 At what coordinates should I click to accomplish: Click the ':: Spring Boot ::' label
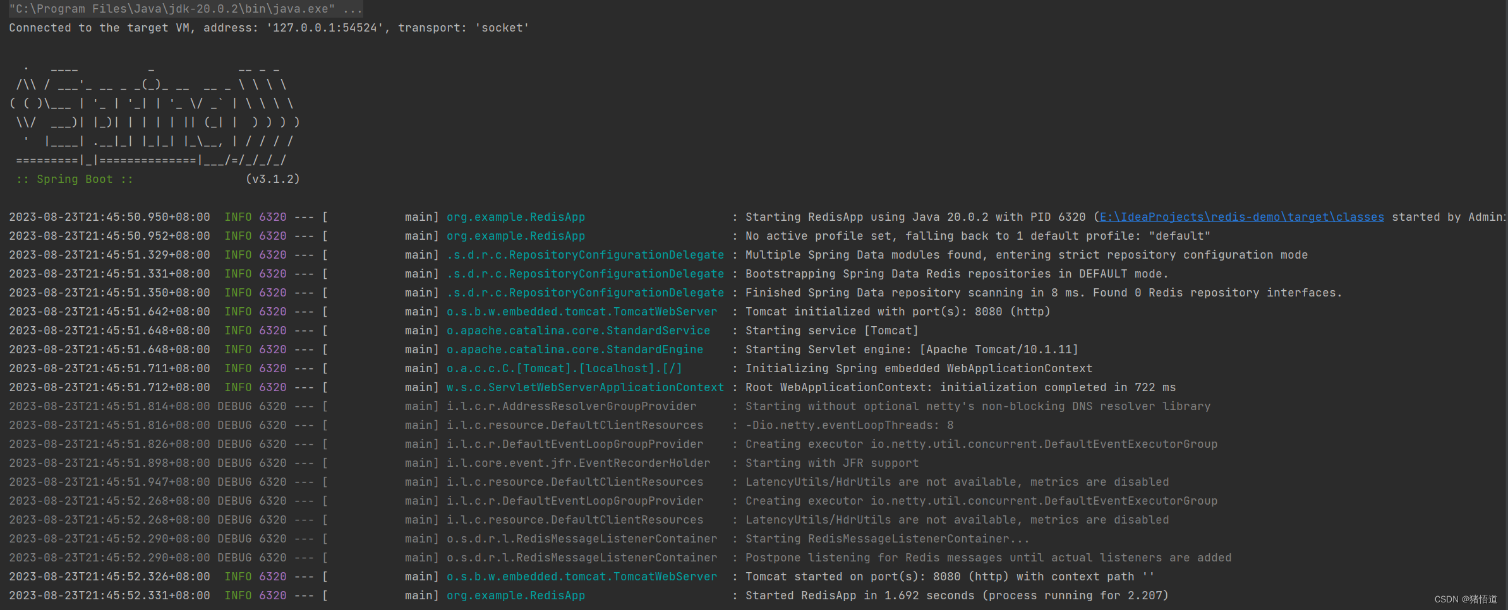tap(75, 179)
